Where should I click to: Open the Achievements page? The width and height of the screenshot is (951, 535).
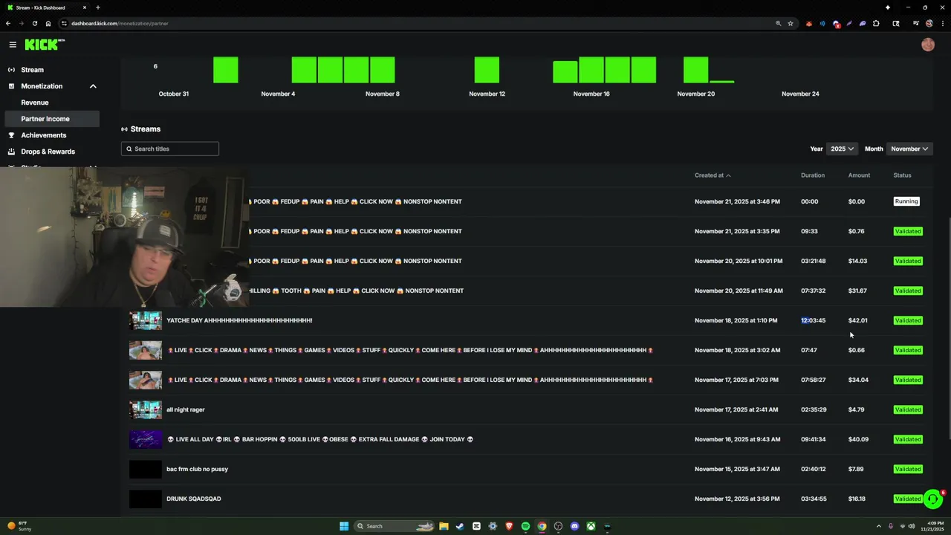(x=44, y=135)
